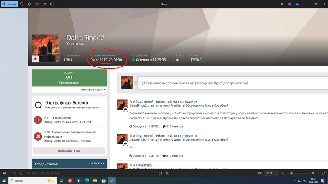Show the file info panel

tap(22, 173)
